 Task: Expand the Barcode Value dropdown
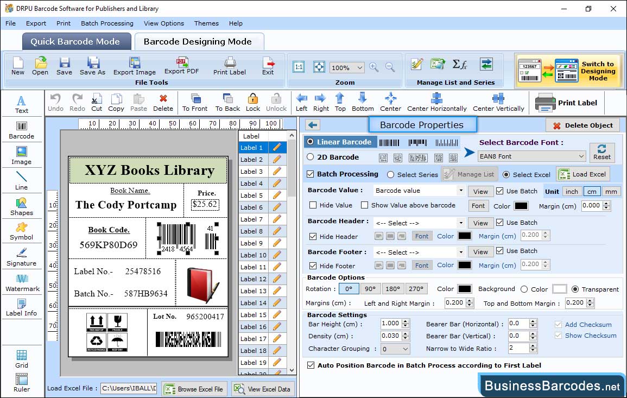(461, 191)
